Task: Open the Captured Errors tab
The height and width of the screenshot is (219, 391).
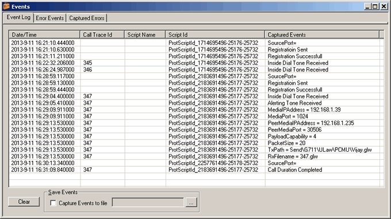Action: [x=86, y=18]
